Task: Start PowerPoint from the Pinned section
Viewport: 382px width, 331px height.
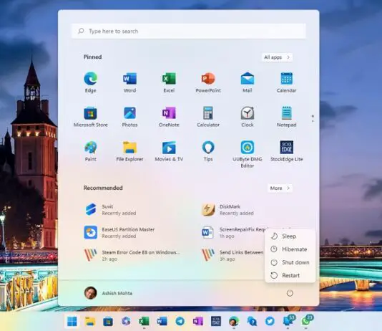Action: click(x=208, y=82)
